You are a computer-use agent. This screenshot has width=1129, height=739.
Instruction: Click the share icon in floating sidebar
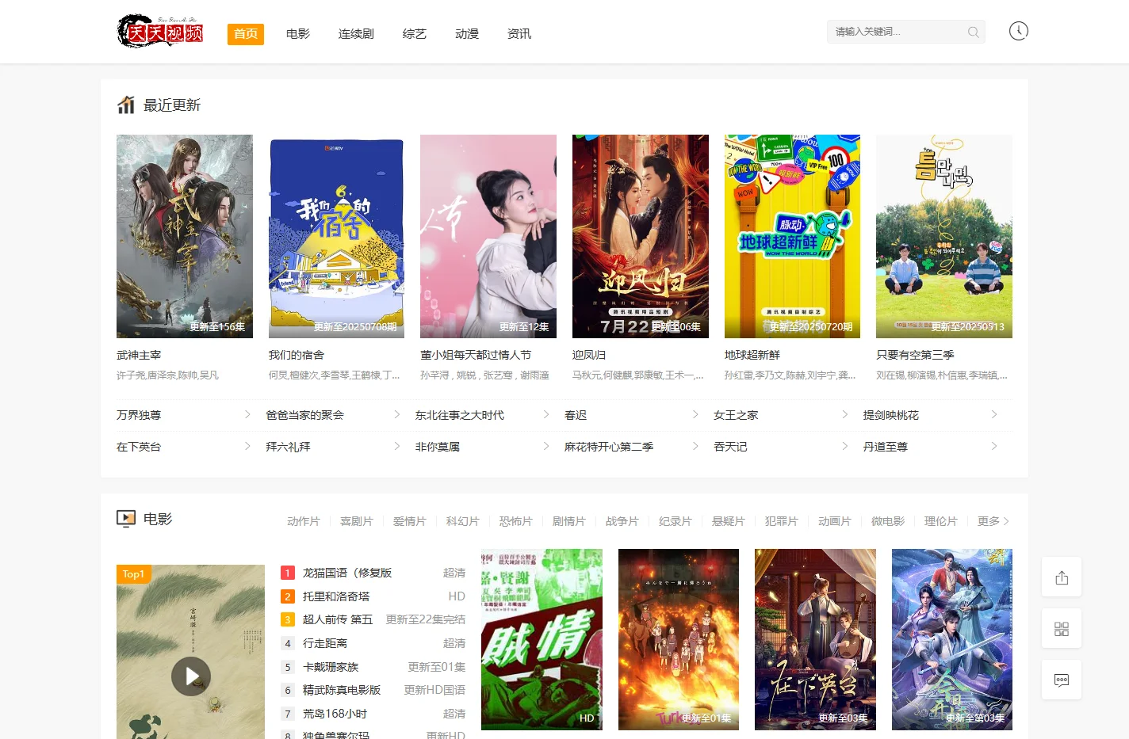point(1062,577)
